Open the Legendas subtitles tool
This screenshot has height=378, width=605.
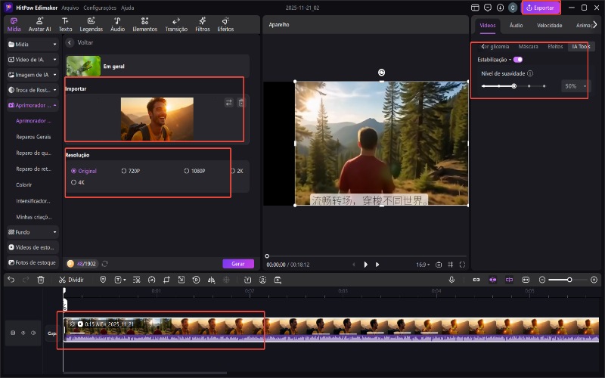pos(91,24)
